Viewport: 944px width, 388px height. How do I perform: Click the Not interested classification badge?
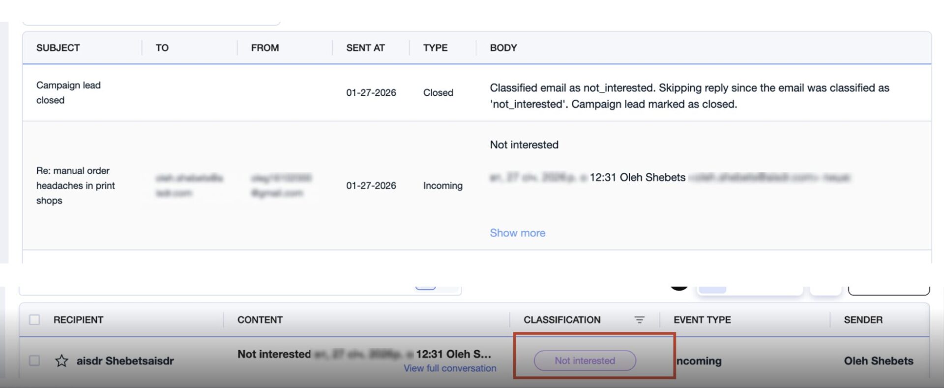(585, 360)
